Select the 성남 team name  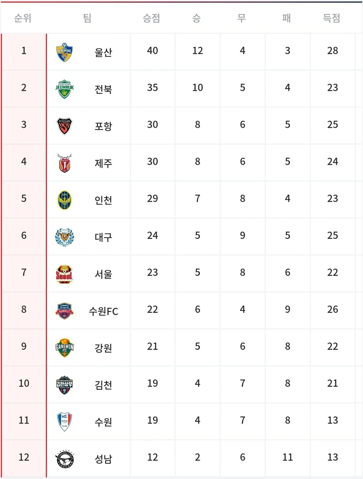click(103, 459)
